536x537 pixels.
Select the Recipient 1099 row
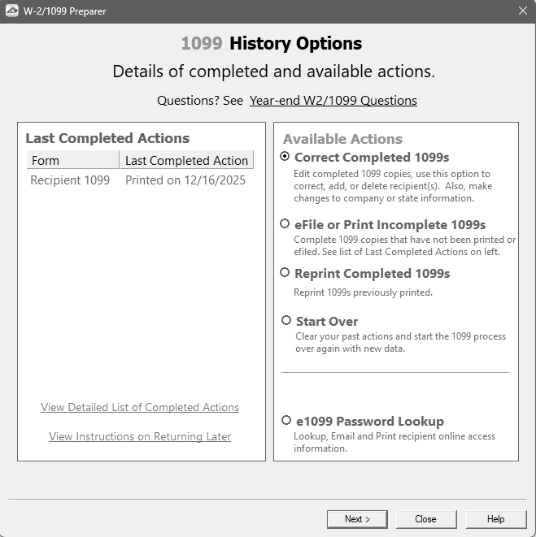tap(70, 180)
